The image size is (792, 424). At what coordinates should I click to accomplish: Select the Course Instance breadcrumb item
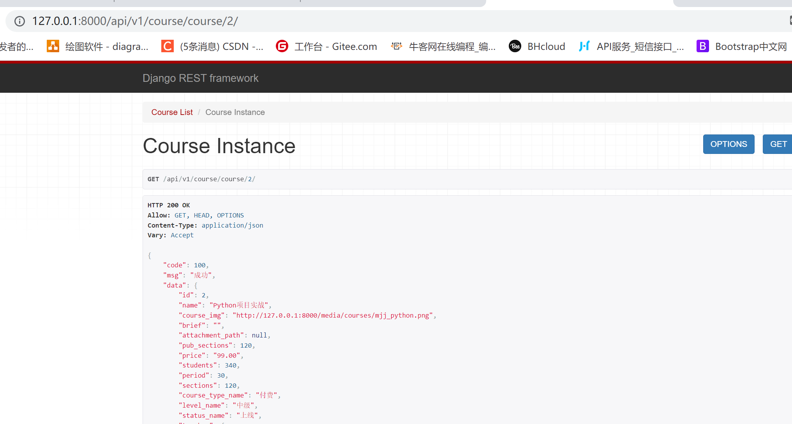[x=235, y=112]
